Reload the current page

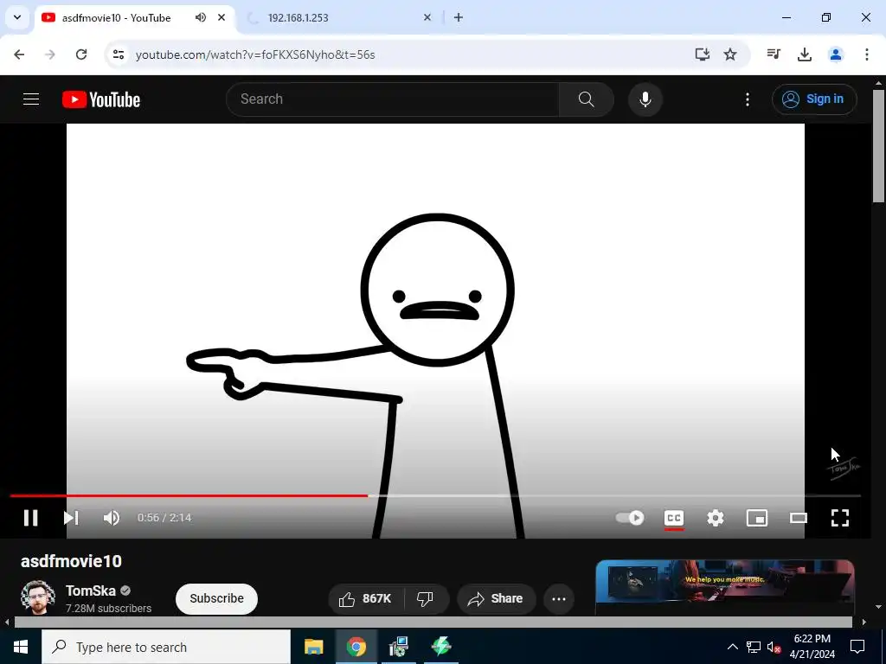[81, 54]
